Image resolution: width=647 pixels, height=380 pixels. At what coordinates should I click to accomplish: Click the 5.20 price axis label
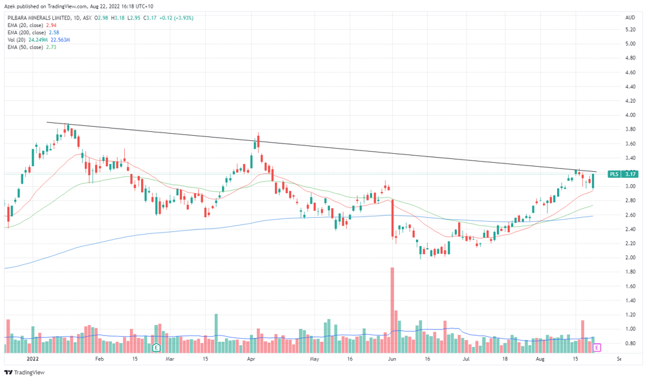(630, 30)
